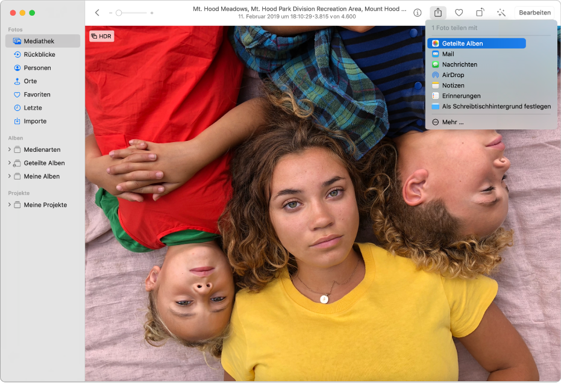Adjust the zoom slider knob
Image resolution: width=561 pixels, height=383 pixels.
pos(119,13)
